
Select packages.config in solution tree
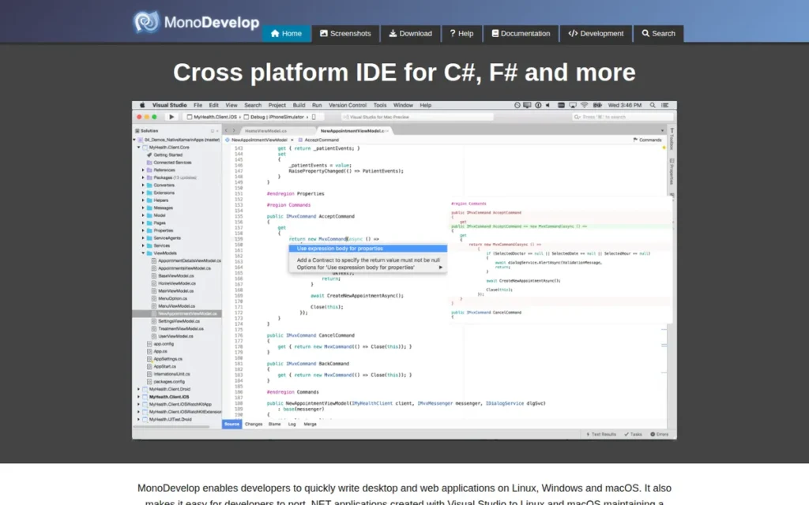[x=166, y=381]
